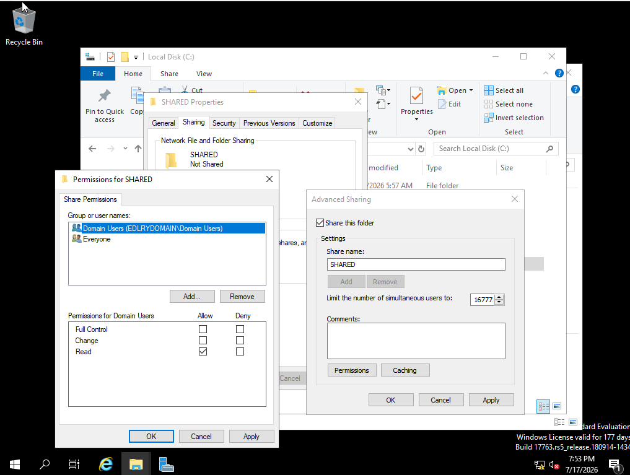The height and width of the screenshot is (475, 630).
Task: Open the Customize tab
Action: pos(317,123)
